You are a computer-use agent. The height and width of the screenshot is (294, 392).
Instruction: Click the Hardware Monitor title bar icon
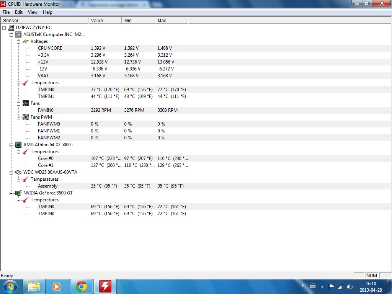(x=3, y=4)
